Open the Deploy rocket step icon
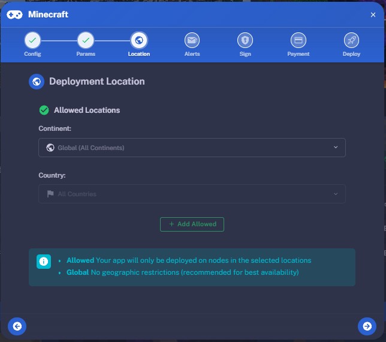 (351, 40)
